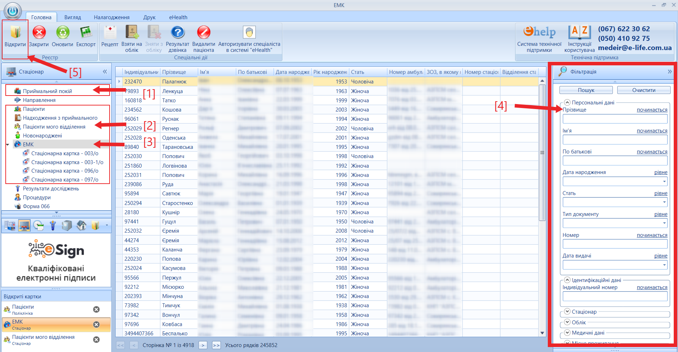Viewport: 678px width, 352px height.
Task: Expand Стаціонар filter group
Action: [567, 312]
